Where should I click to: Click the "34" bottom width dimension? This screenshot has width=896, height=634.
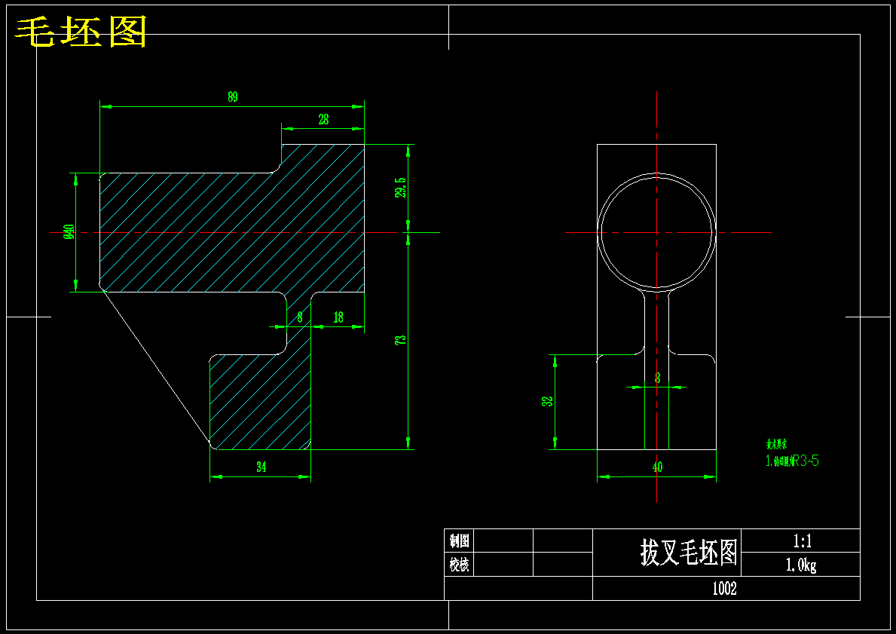point(261,467)
